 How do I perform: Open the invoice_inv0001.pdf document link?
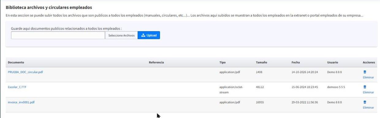[21, 102]
